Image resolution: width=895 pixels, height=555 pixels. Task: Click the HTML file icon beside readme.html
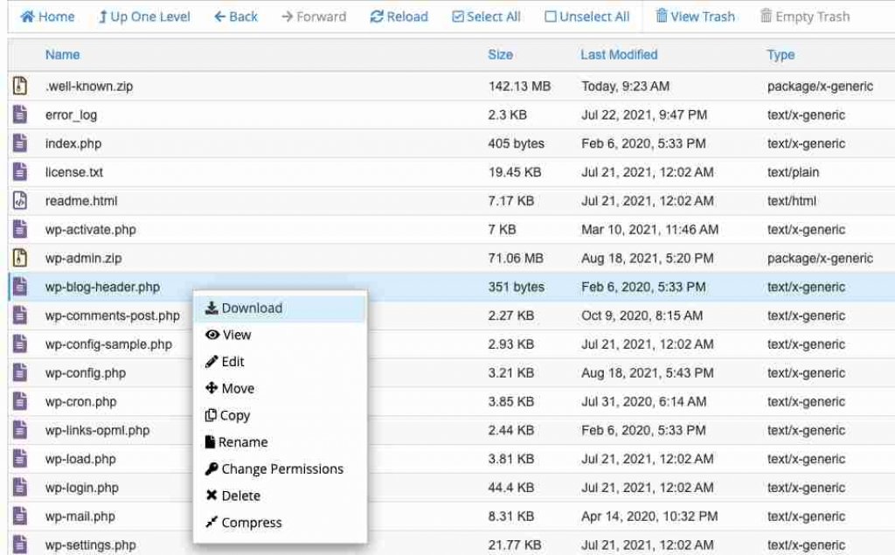[x=19, y=200]
